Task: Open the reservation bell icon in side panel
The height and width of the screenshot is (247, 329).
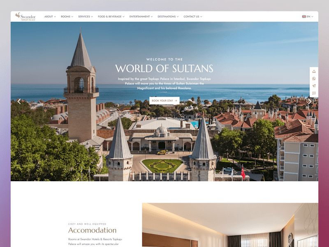Action: (314, 71)
